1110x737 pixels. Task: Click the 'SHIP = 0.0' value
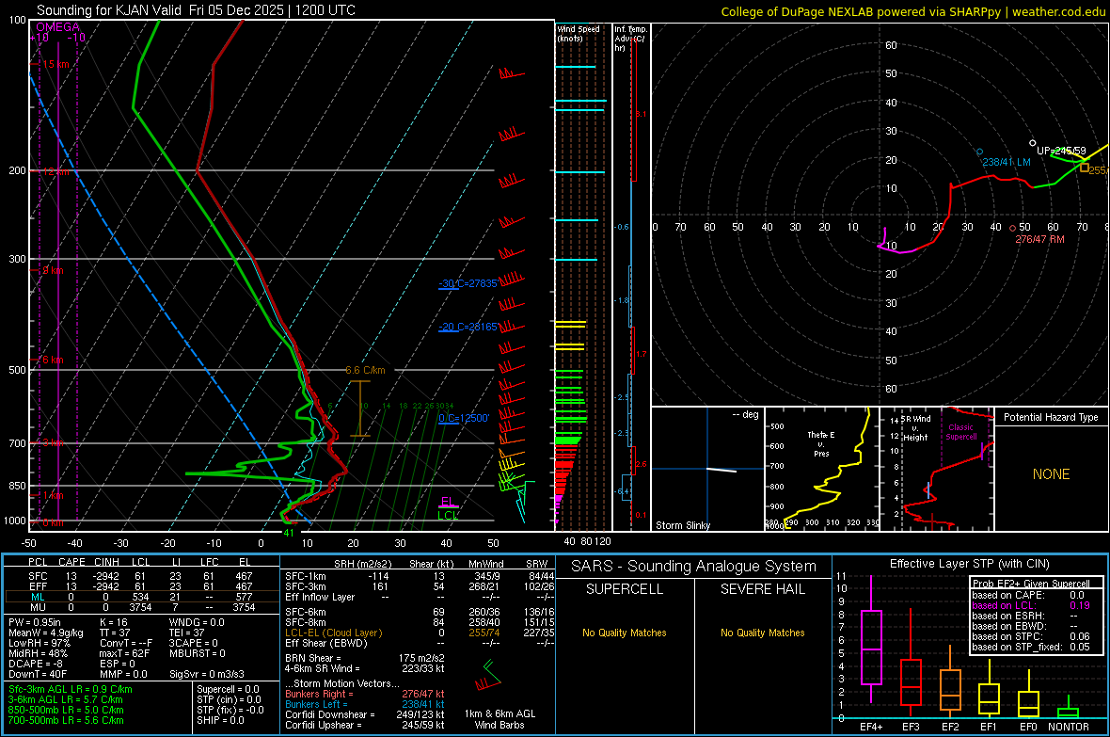[220, 720]
